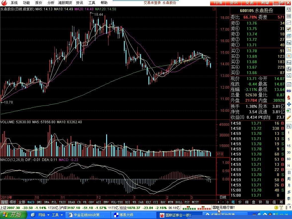Click the RSI indicator sidebar icon
The height and width of the screenshot is (219, 292).
tap(289, 91)
